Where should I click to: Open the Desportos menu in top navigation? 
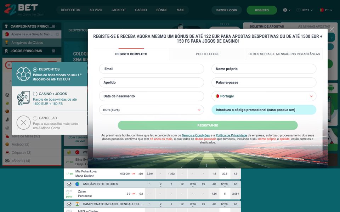[70, 10]
